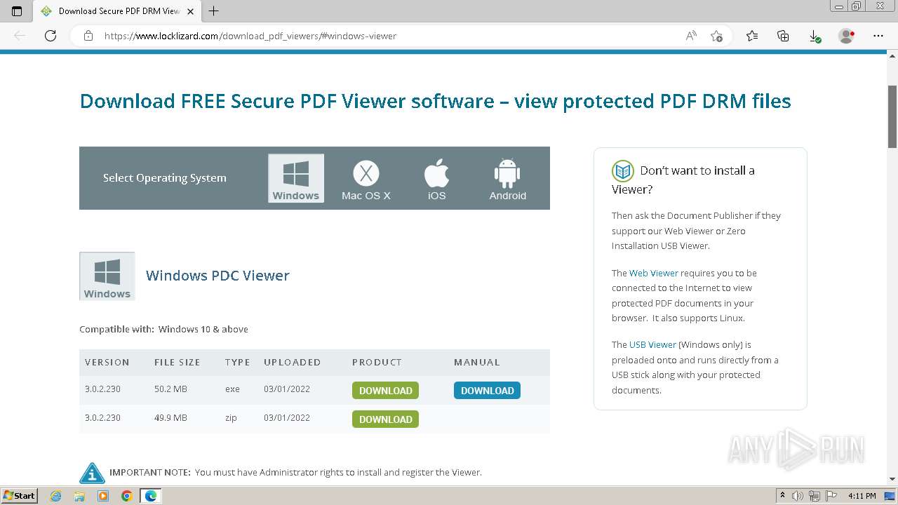Viewport: 898px width, 505px height.
Task: Click the UPLOADED column header
Action: coord(292,363)
